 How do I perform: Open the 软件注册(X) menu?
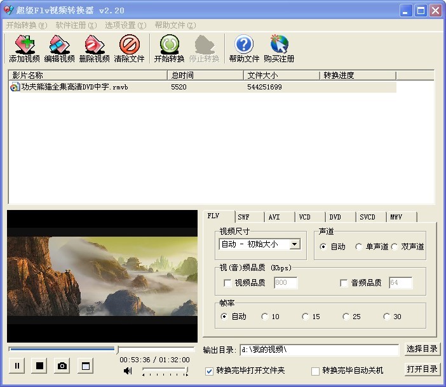76,25
